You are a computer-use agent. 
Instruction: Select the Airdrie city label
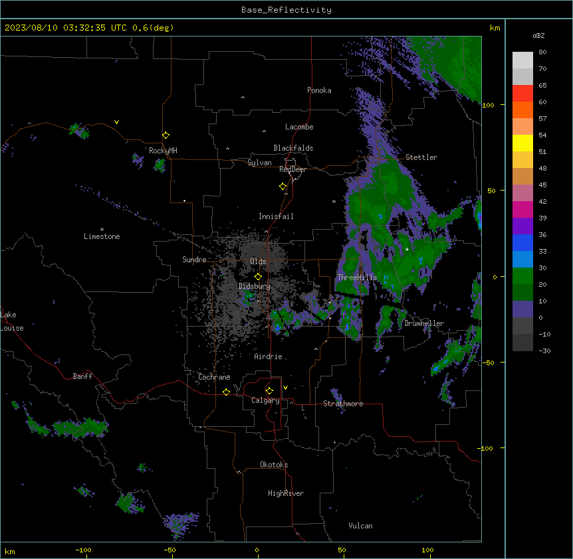[268, 357]
